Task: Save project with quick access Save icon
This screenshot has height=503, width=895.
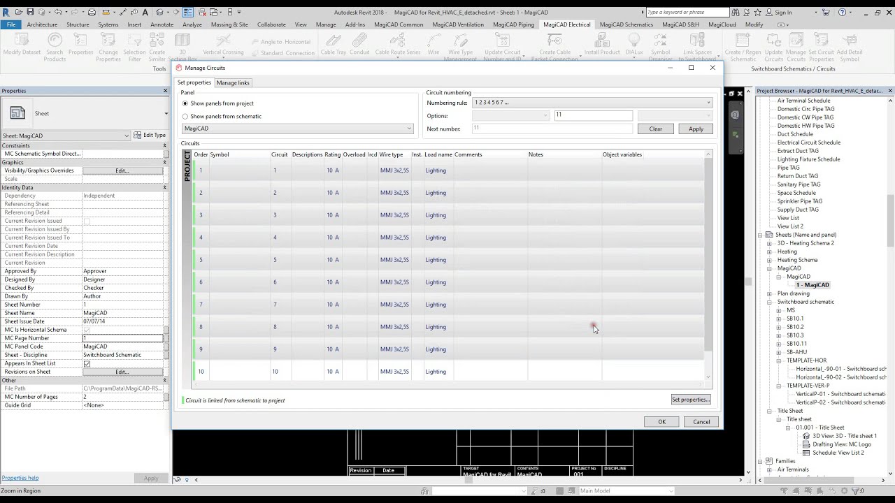Action: point(30,12)
